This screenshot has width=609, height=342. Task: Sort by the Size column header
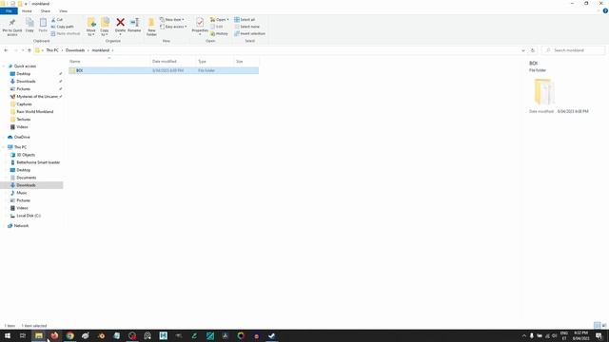point(246,61)
